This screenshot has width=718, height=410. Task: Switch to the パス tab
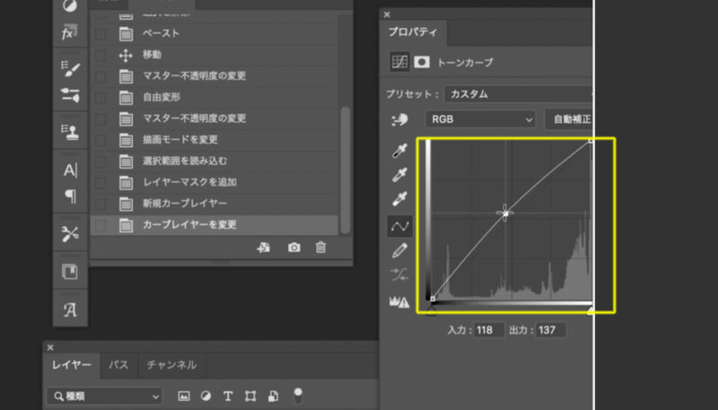[x=118, y=365]
